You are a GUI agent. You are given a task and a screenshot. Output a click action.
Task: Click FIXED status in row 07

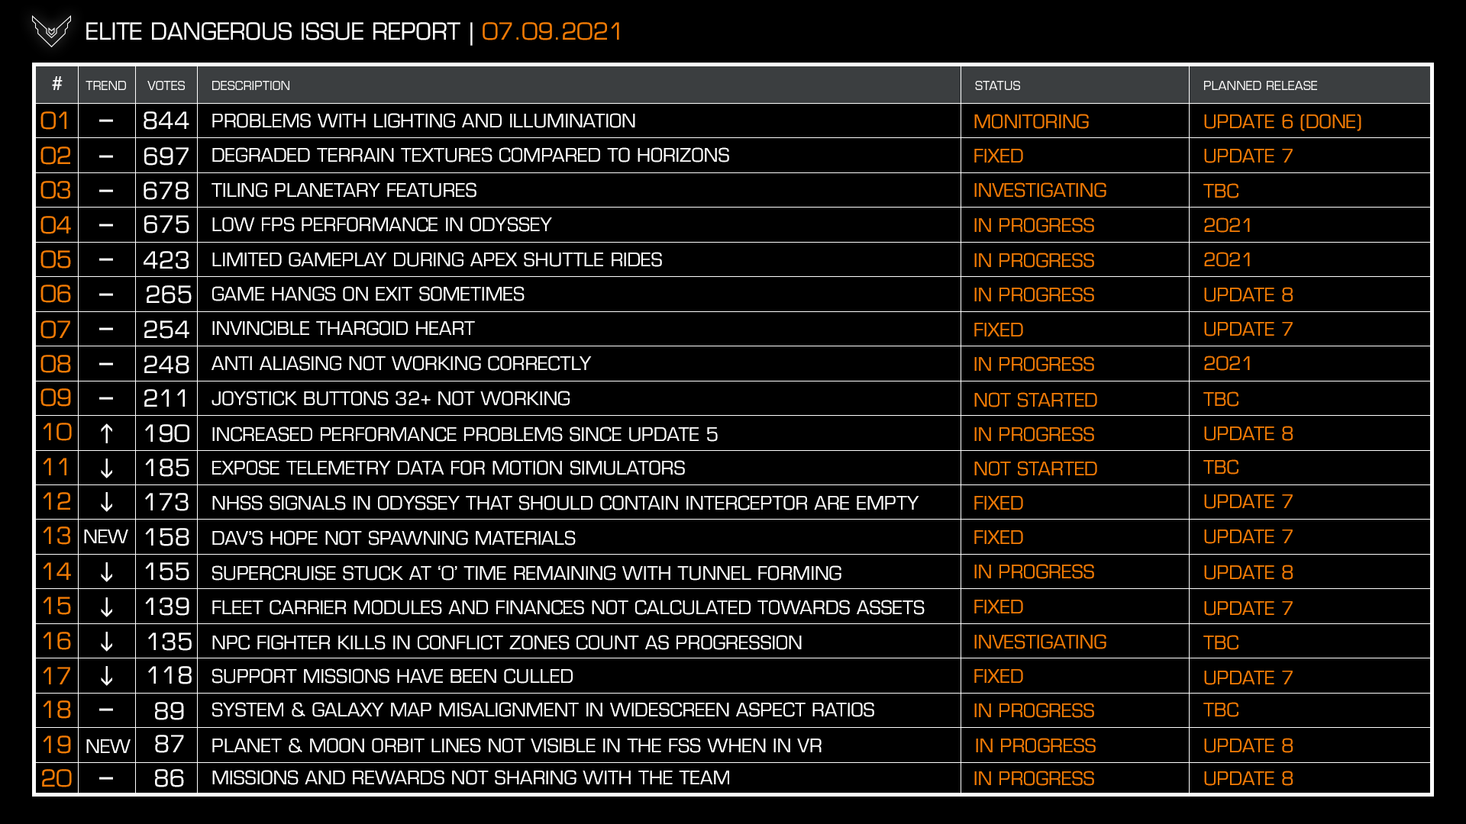coord(998,330)
